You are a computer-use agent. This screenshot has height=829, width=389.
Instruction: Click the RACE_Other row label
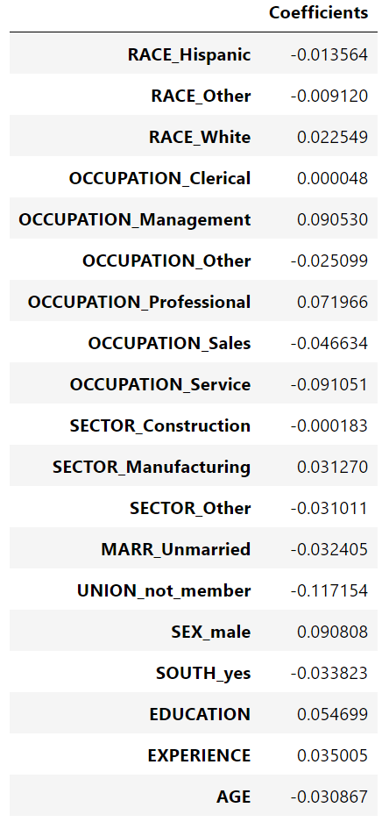(x=201, y=96)
